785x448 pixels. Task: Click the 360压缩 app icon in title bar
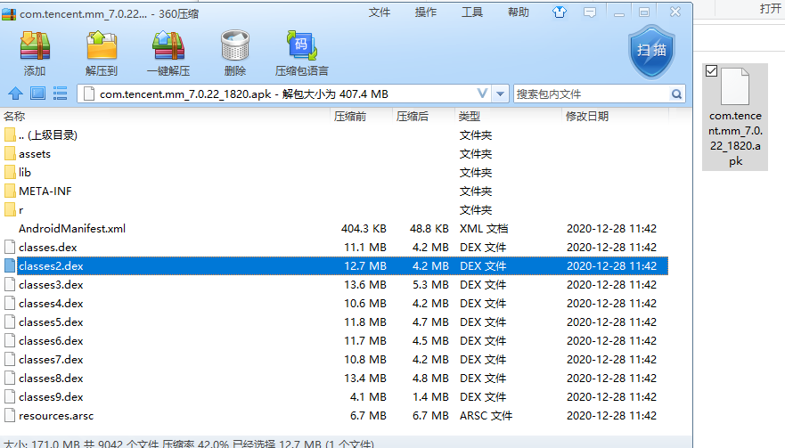[x=9, y=13]
